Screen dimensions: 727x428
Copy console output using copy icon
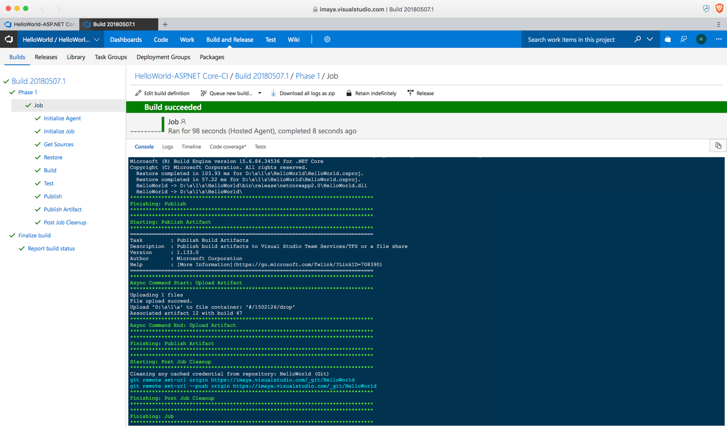[x=718, y=146]
